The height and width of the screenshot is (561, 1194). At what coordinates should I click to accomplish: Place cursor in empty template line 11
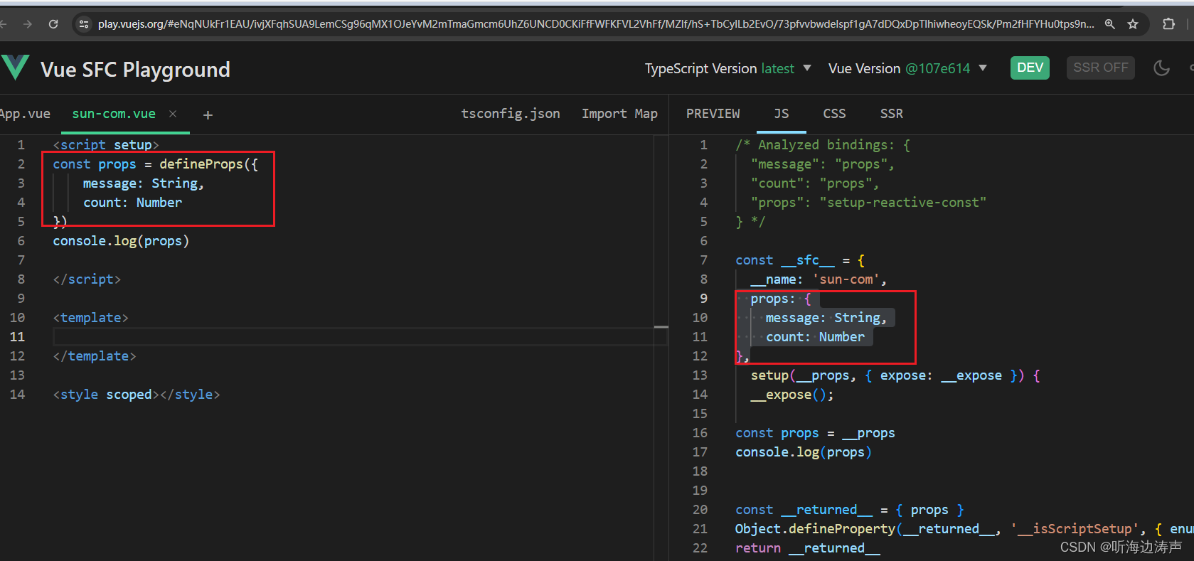pos(359,336)
